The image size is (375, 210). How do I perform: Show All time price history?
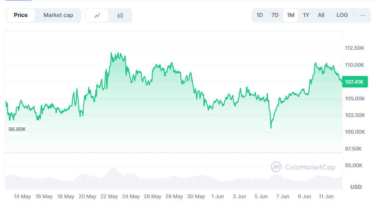pos(321,16)
